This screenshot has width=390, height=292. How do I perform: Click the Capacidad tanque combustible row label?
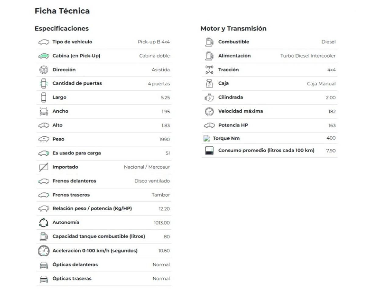click(x=98, y=236)
